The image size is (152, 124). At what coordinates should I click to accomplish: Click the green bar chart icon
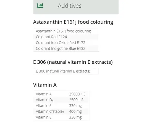click(40, 6)
